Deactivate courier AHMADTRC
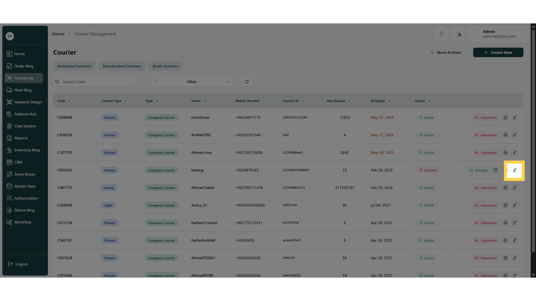This screenshot has height=301, width=536. (x=486, y=135)
